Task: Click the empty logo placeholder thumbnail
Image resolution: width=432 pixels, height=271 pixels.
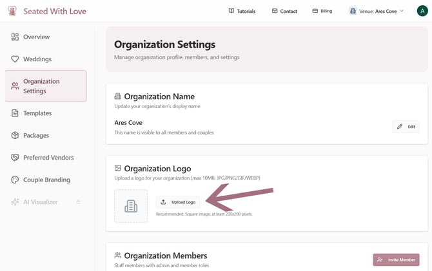Action: click(131, 206)
